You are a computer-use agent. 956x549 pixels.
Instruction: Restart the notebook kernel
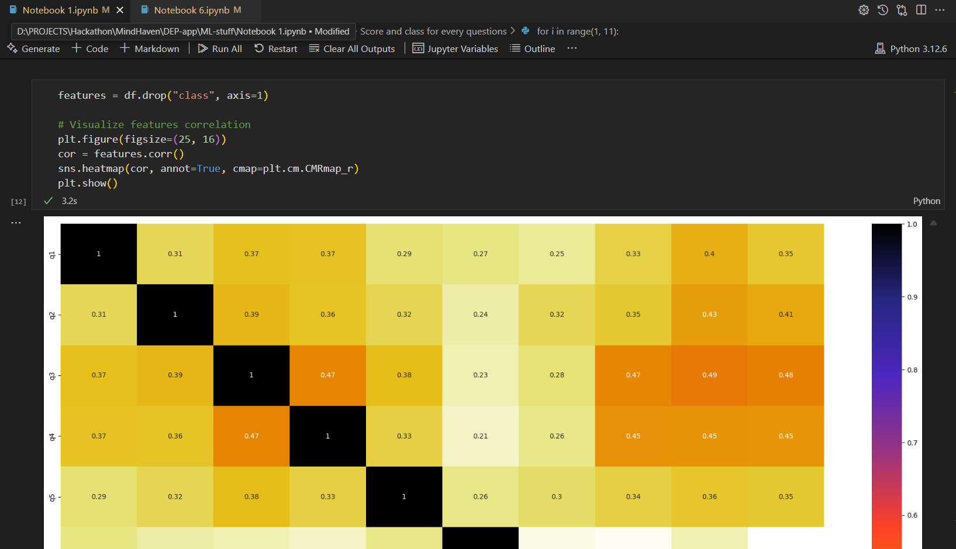tap(276, 49)
